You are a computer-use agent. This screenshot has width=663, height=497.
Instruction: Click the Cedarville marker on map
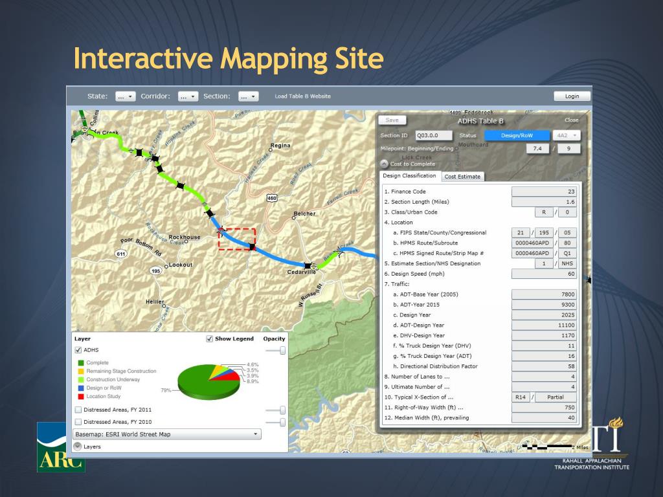(x=313, y=266)
